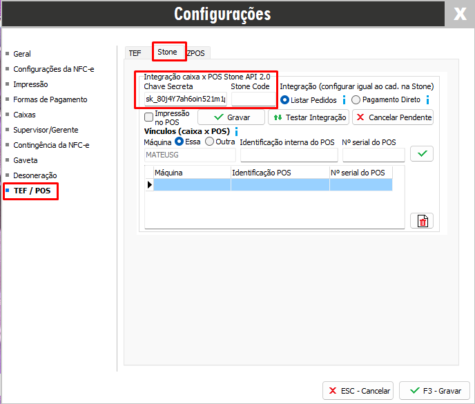
Task: Enable the Impressão no POS checkbox
Action: coord(148,117)
